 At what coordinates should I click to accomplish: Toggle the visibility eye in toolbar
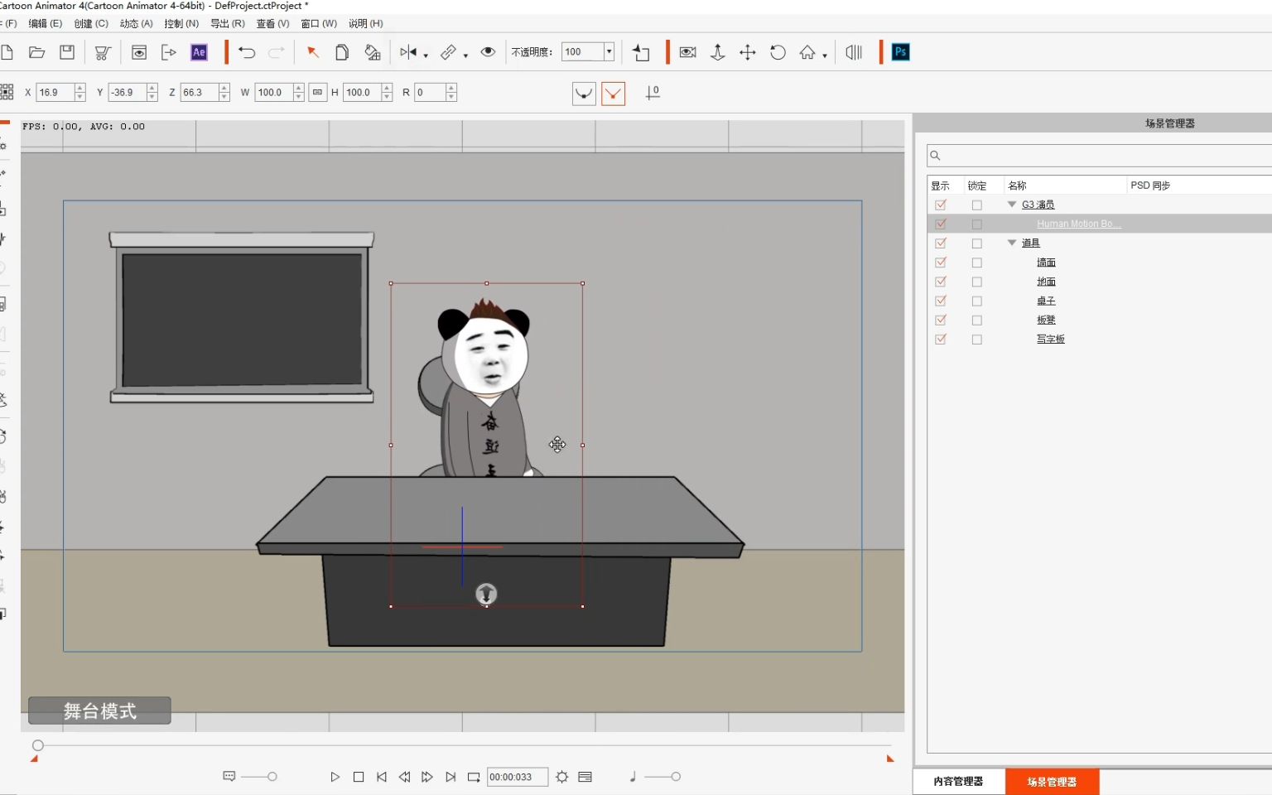coord(489,52)
